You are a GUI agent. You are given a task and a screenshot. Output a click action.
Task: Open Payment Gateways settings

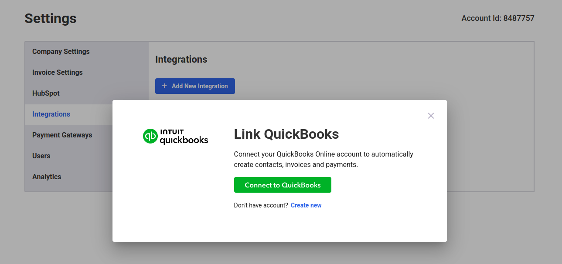tap(87, 135)
